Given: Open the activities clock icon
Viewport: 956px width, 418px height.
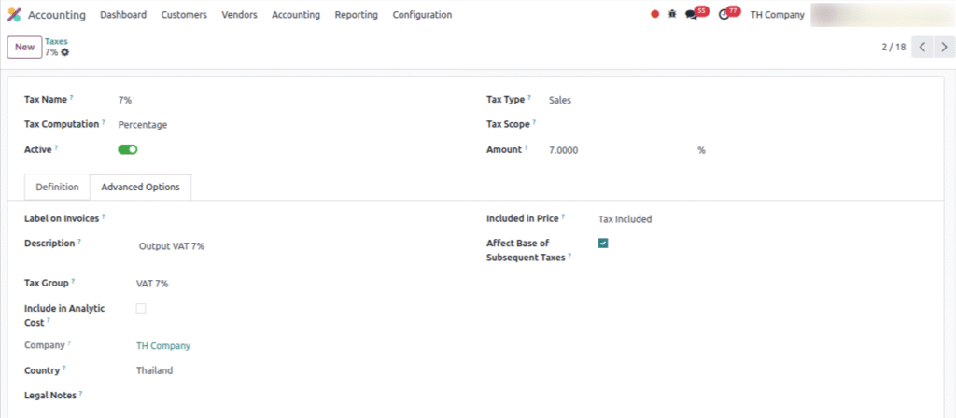Looking at the screenshot, I should (724, 15).
